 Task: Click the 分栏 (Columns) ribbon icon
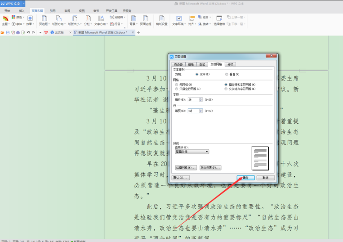pyautogui.click(x=87, y=18)
